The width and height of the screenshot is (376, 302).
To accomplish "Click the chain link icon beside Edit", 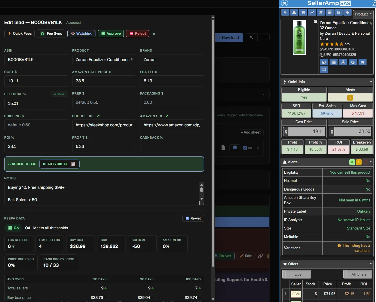I will 260,256.
